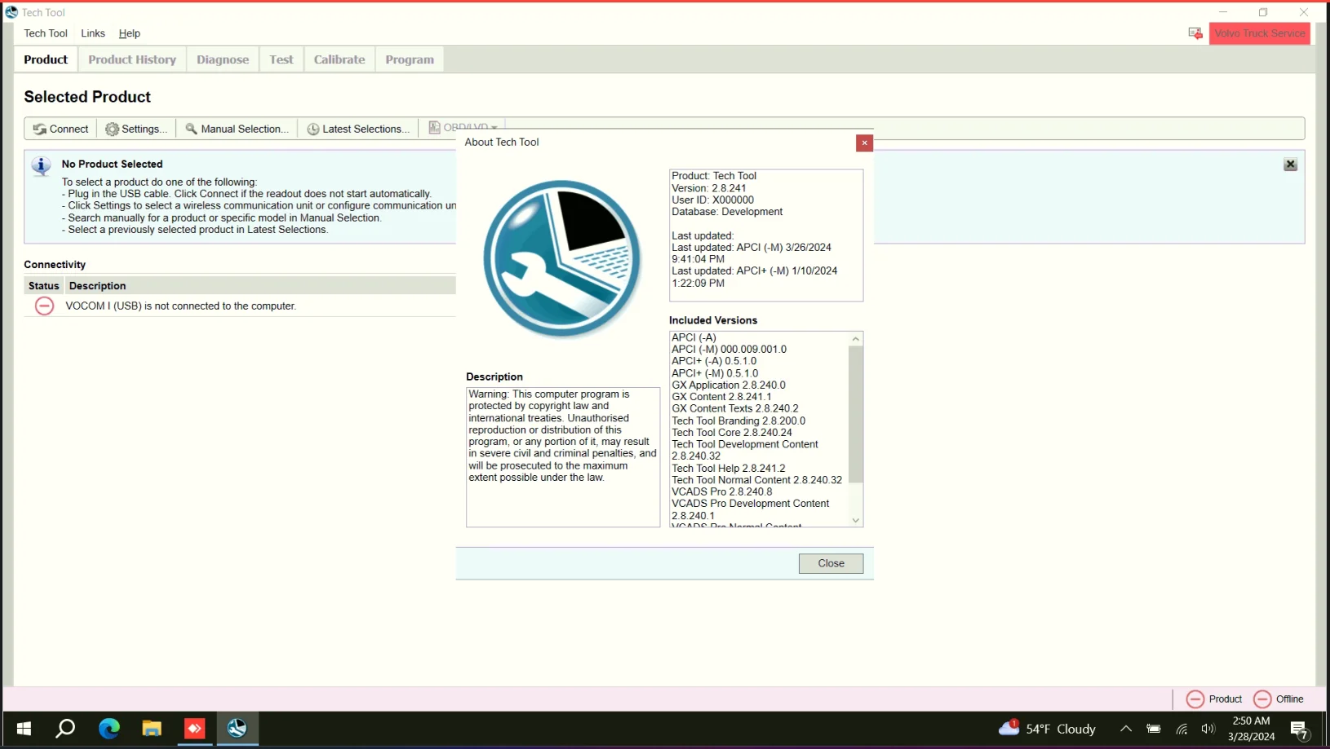1330x749 pixels.
Task: Launch the Tech Tool taskbar icon
Action: tap(236, 728)
